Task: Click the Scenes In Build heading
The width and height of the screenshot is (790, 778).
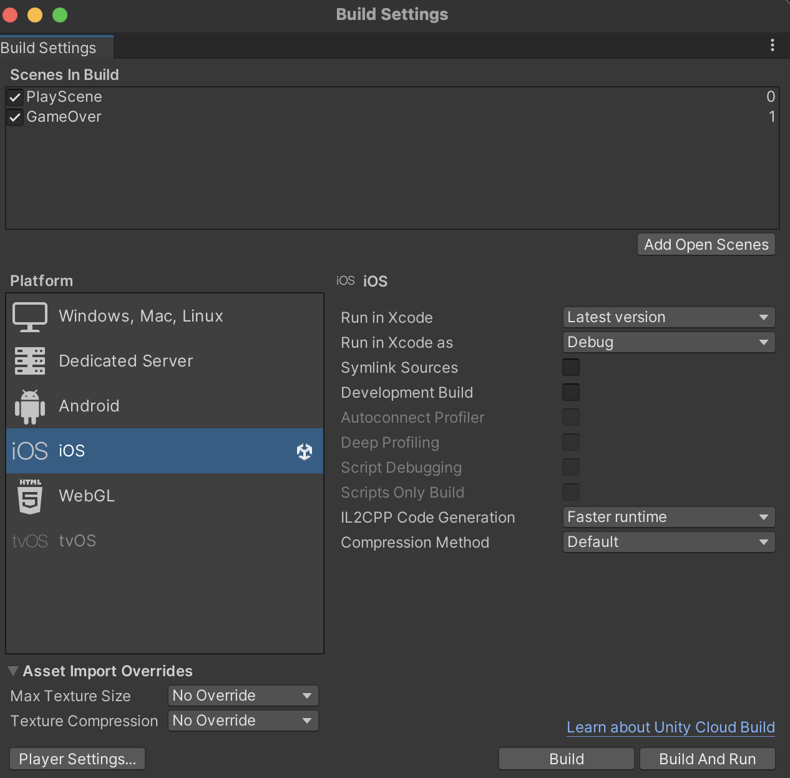Action: 64,75
